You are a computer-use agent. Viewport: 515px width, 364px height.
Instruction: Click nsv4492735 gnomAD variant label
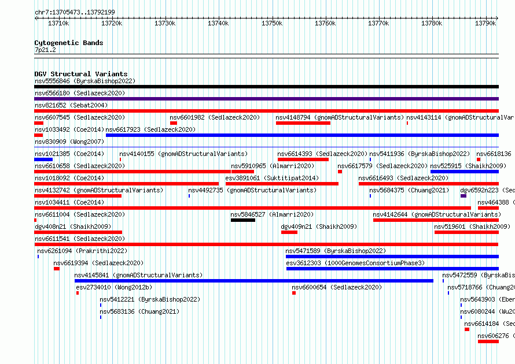(252, 190)
